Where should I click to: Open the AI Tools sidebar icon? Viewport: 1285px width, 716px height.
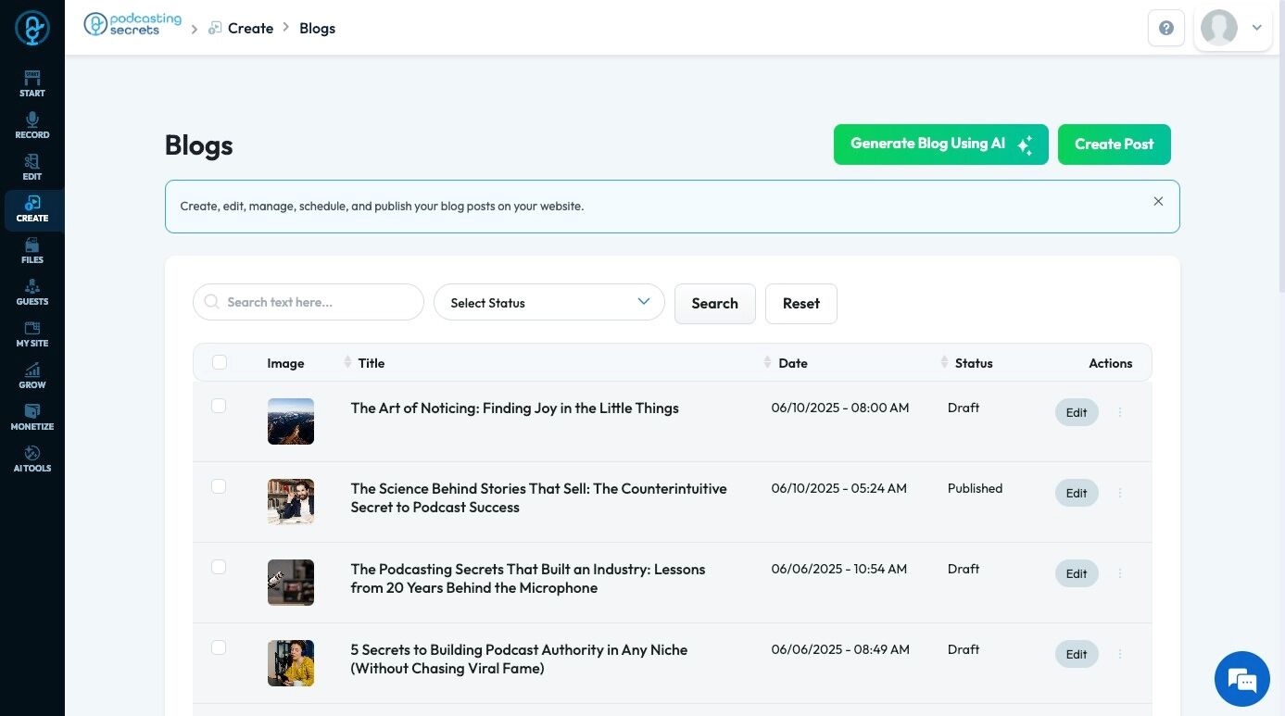[31, 458]
